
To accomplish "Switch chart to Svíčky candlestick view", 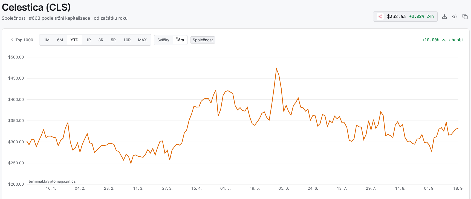I will 163,40.
